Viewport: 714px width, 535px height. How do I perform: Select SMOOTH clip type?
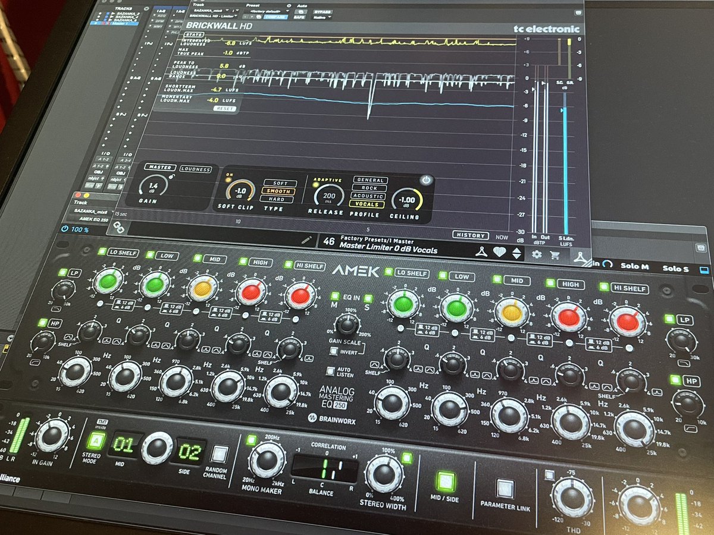point(279,192)
